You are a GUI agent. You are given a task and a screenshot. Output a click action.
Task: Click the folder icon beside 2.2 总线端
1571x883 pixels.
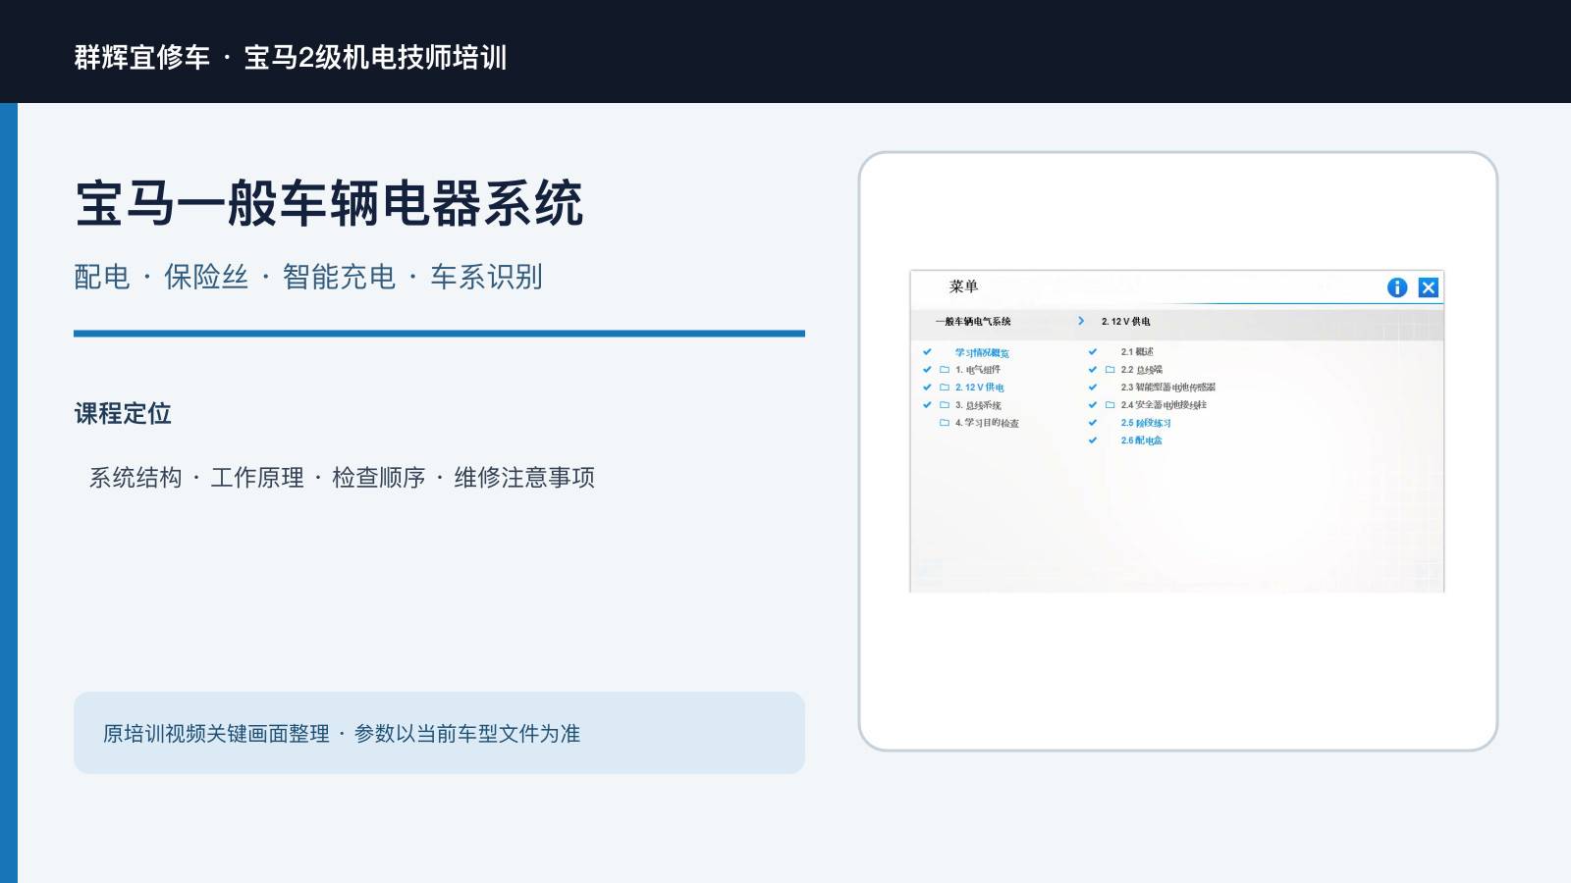point(1111,370)
